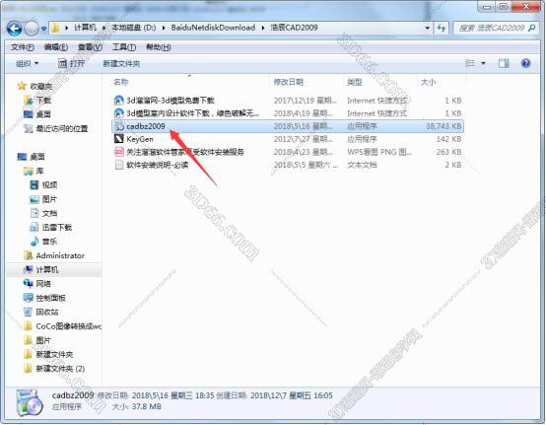Click the cadbz2009 installer icon in list
The image size is (546, 425).
119,126
